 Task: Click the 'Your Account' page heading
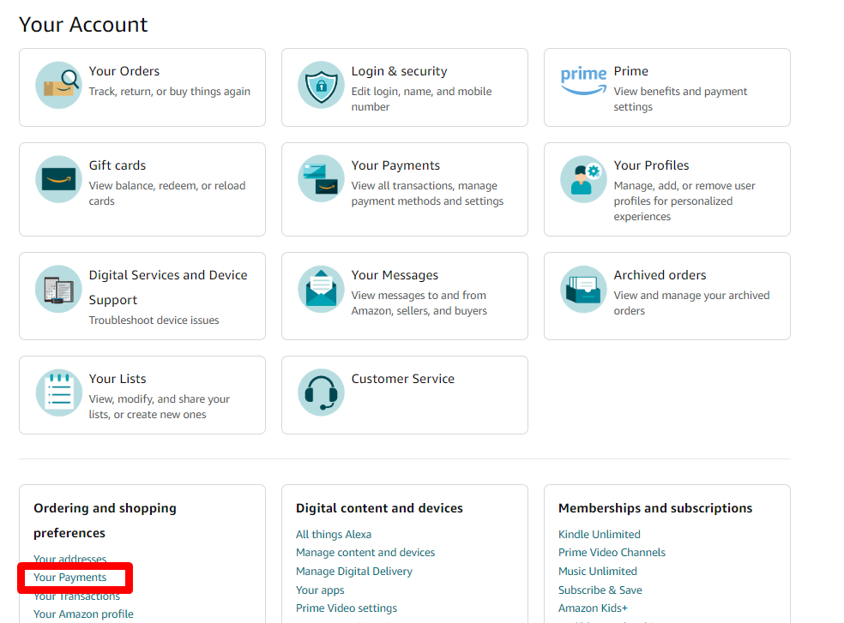[83, 25]
